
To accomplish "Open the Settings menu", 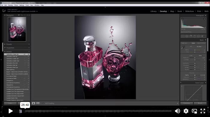I will point(22,5).
